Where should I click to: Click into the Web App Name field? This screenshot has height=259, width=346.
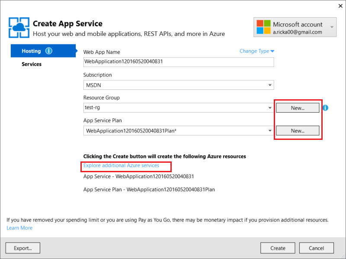[179, 62]
